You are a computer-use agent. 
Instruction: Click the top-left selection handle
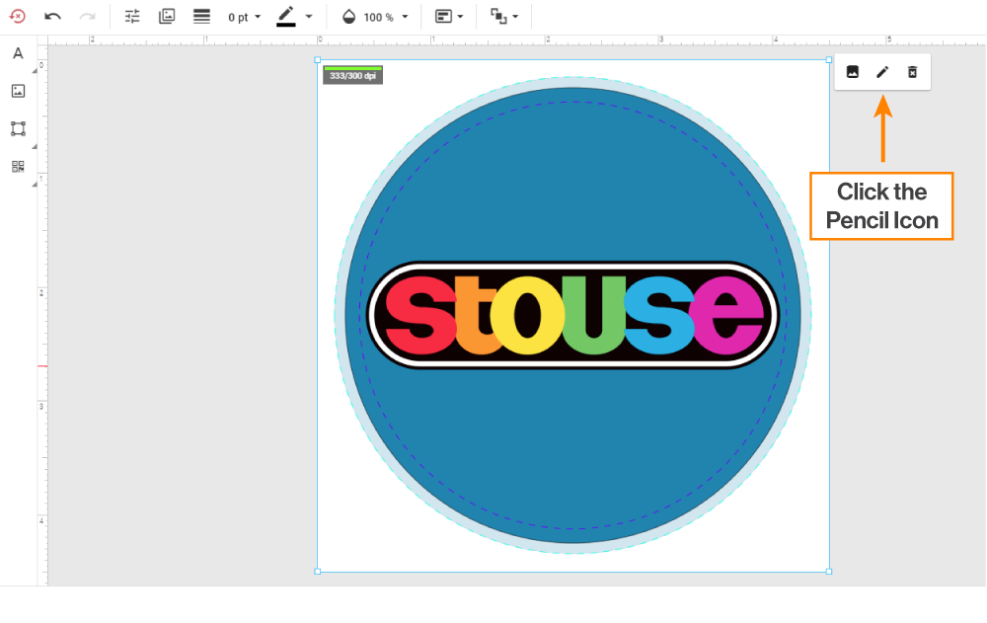pyautogui.click(x=317, y=60)
